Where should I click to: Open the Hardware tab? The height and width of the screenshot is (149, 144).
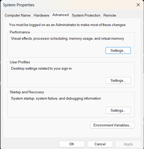click(41, 15)
